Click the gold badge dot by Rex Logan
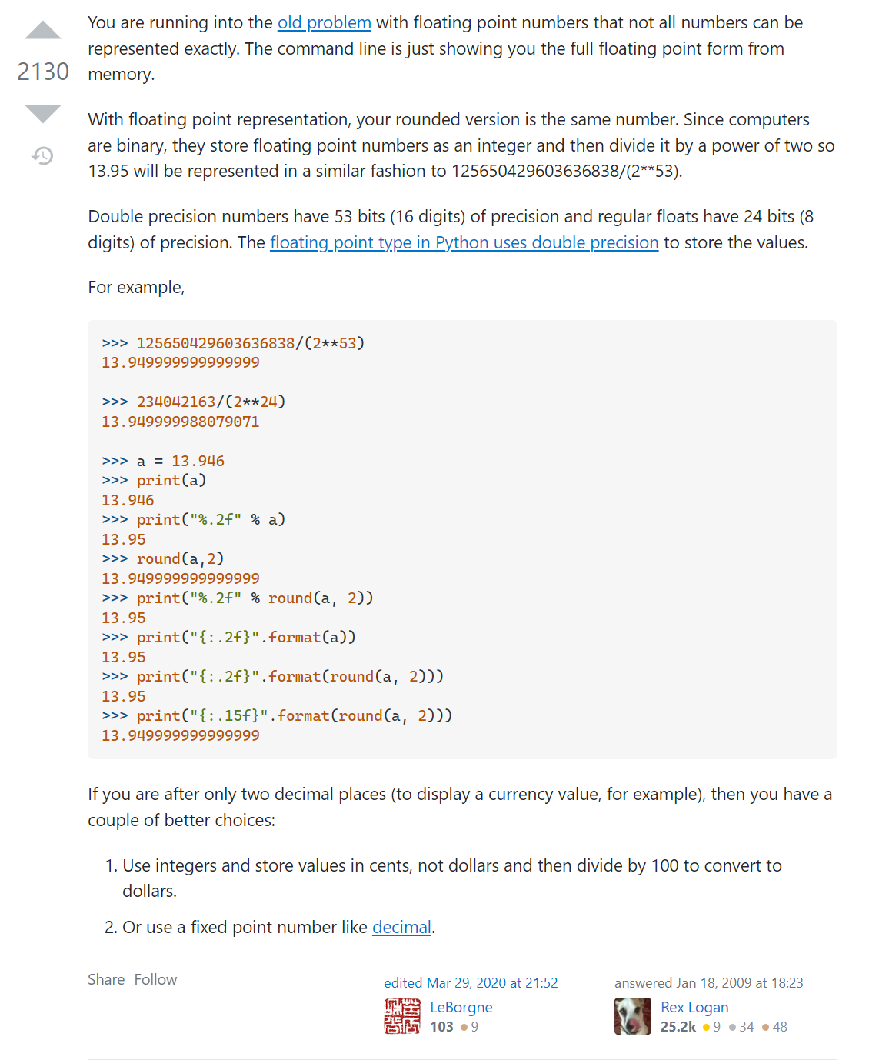Image resolution: width=869 pixels, height=1060 pixels. (x=706, y=1027)
